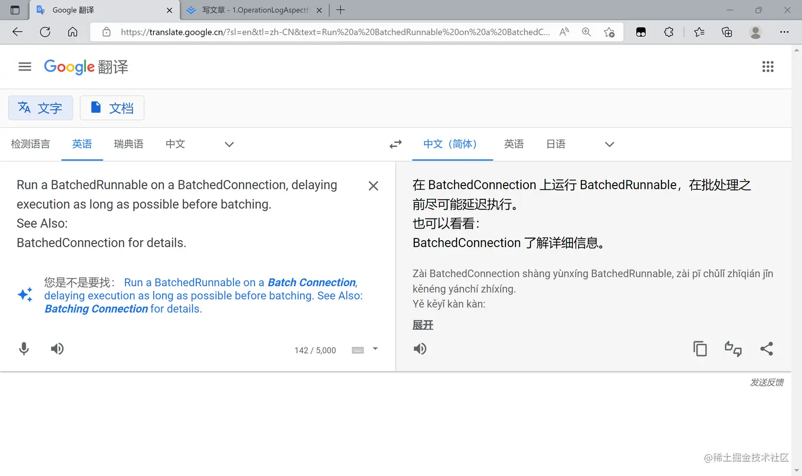This screenshot has height=476, width=802.
Task: Select 中文 as source language
Action: pyautogui.click(x=175, y=144)
